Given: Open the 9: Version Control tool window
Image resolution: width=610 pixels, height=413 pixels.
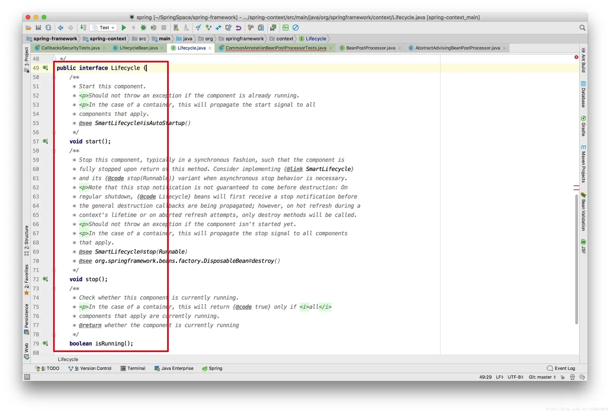Looking at the screenshot, I should point(90,369).
